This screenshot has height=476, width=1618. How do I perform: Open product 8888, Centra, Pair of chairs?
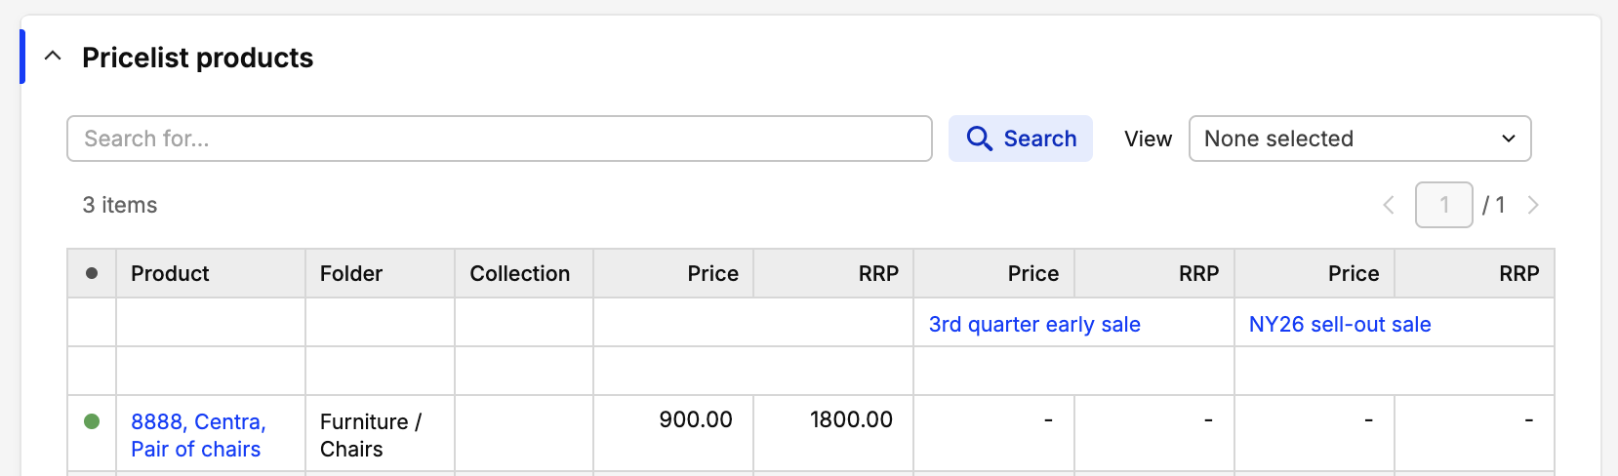click(198, 435)
